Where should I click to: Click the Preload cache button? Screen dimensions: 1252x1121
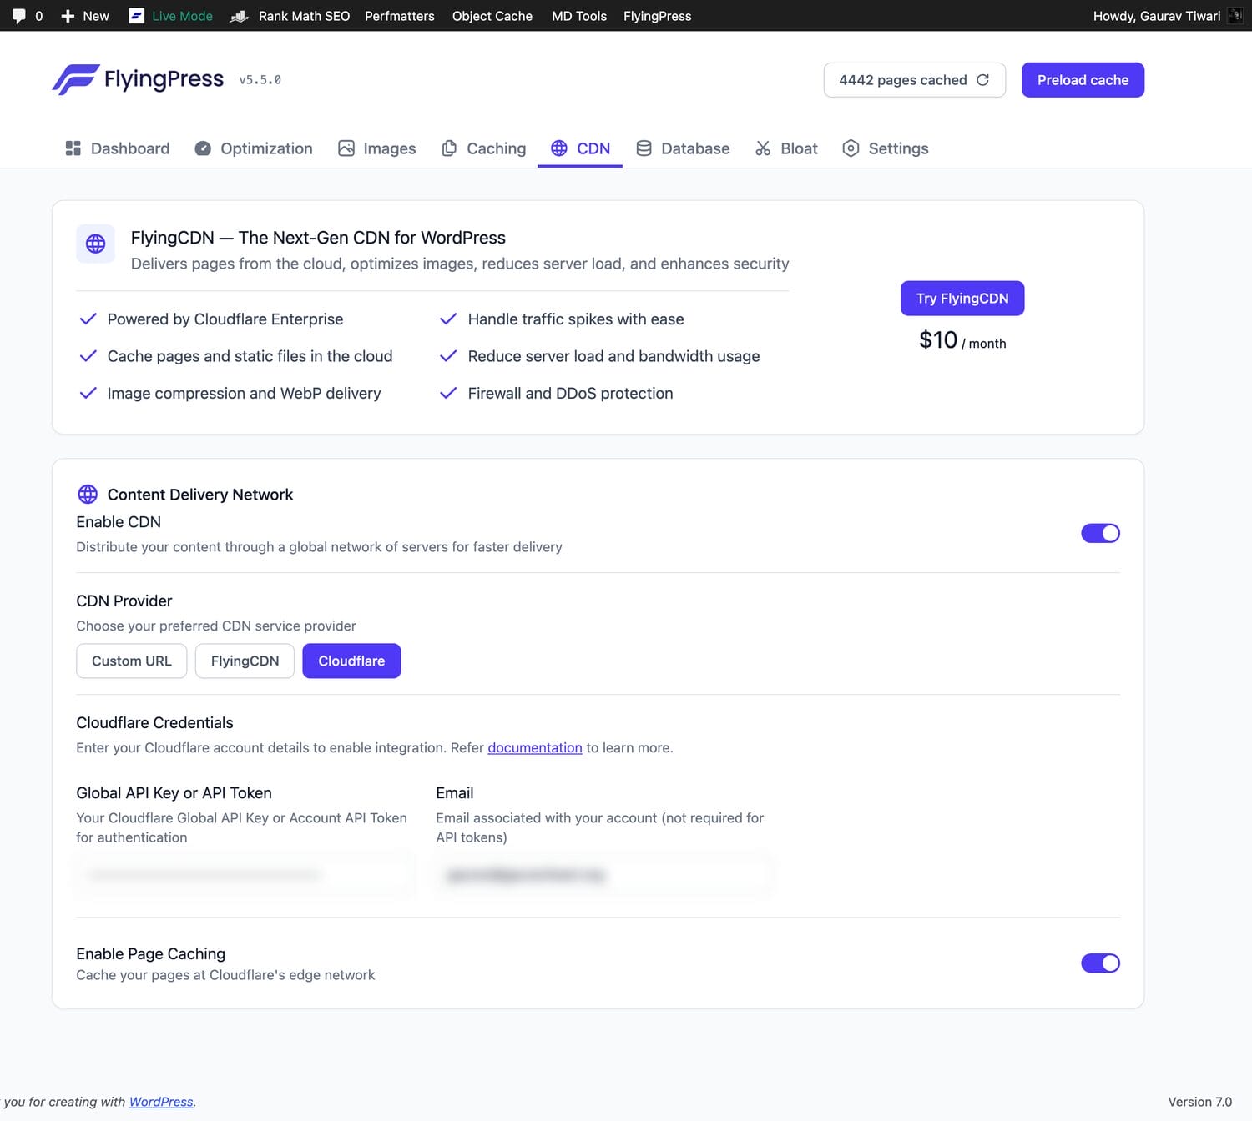point(1083,80)
